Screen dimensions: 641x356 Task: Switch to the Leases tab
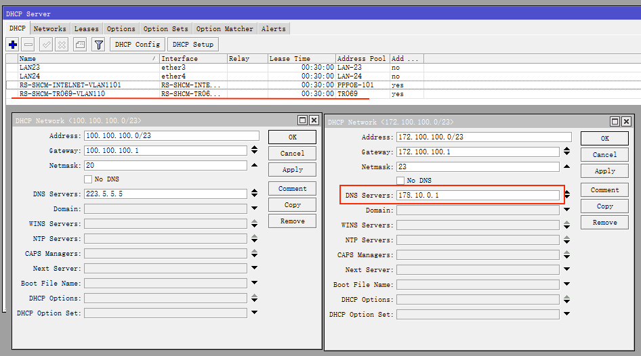coord(86,29)
